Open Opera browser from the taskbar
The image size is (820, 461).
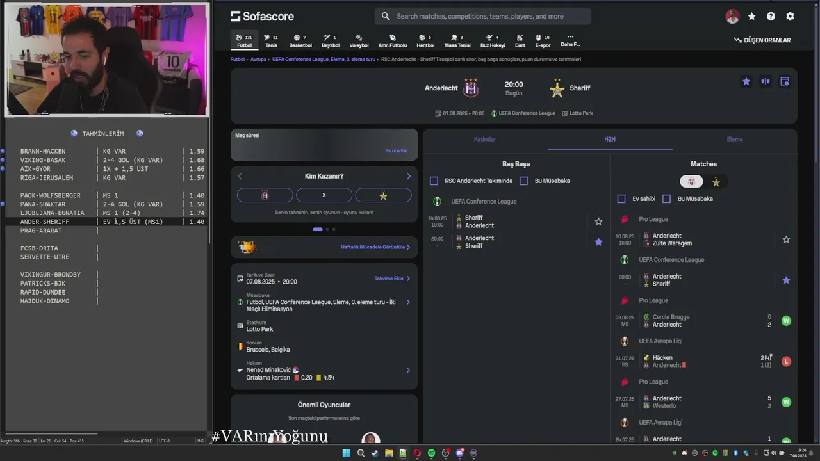pyautogui.click(x=417, y=453)
